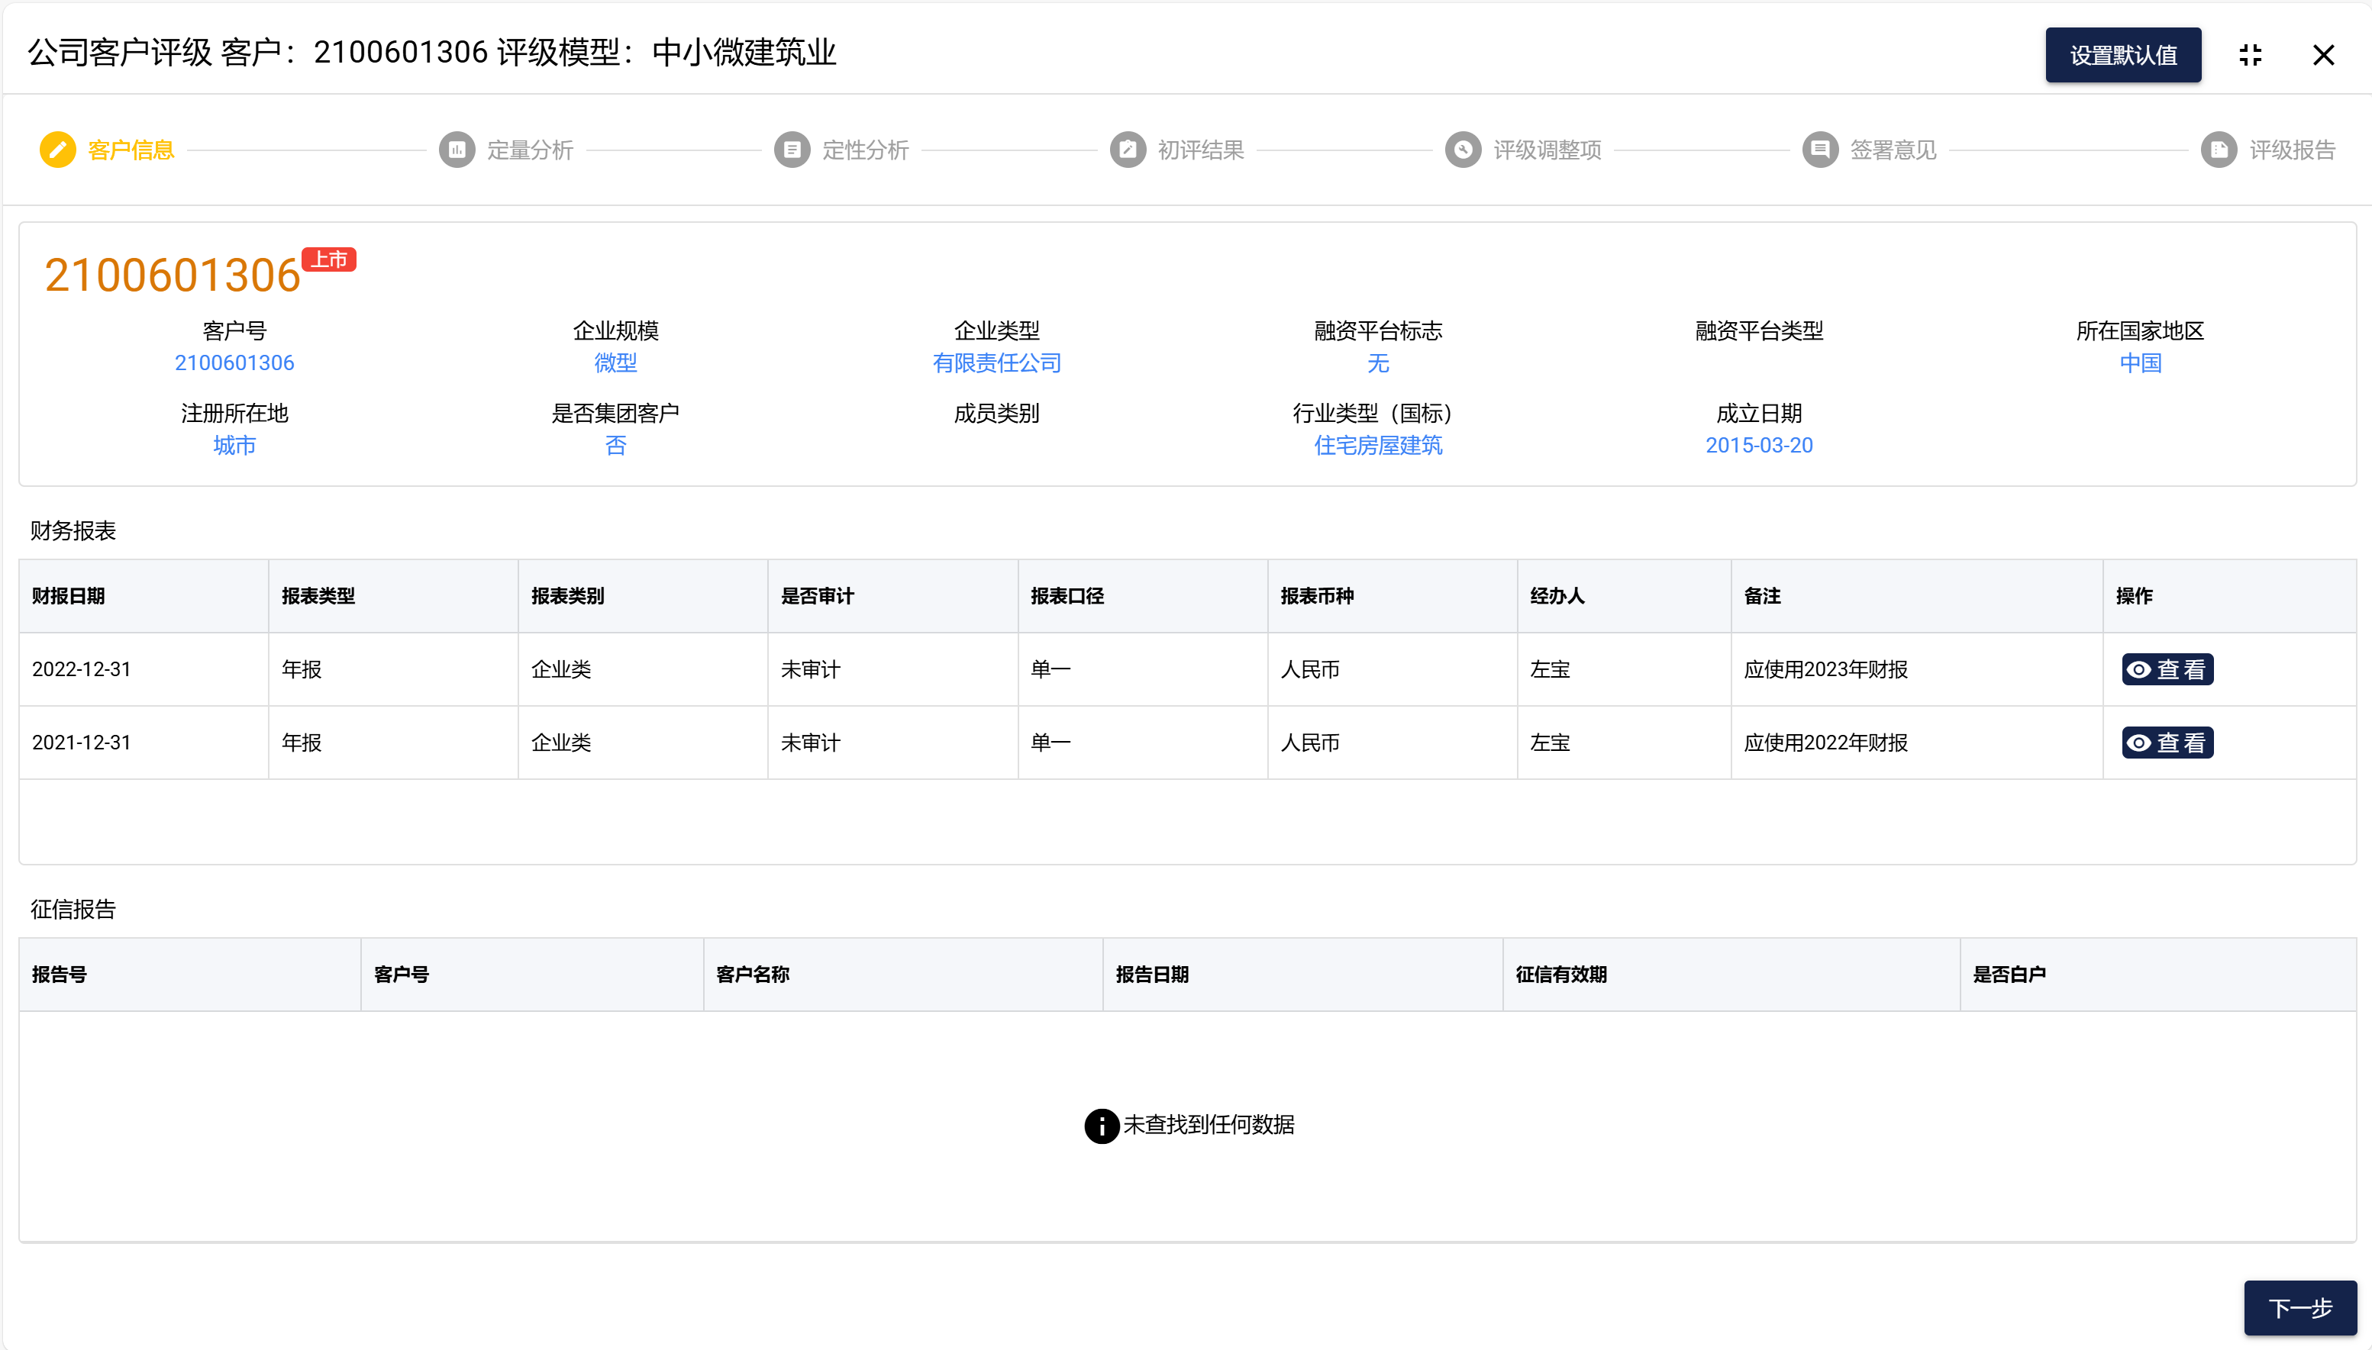Image resolution: width=2372 pixels, height=1350 pixels.
Task: Switch to the 评级报告 step tab
Action: 2291,150
